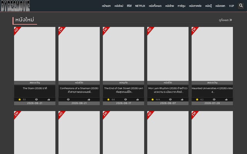
Task: Click the หนังใหม่ section heading
Action: click(25, 20)
